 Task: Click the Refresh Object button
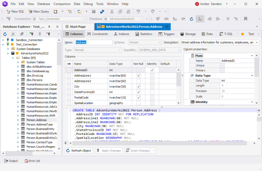79,150
